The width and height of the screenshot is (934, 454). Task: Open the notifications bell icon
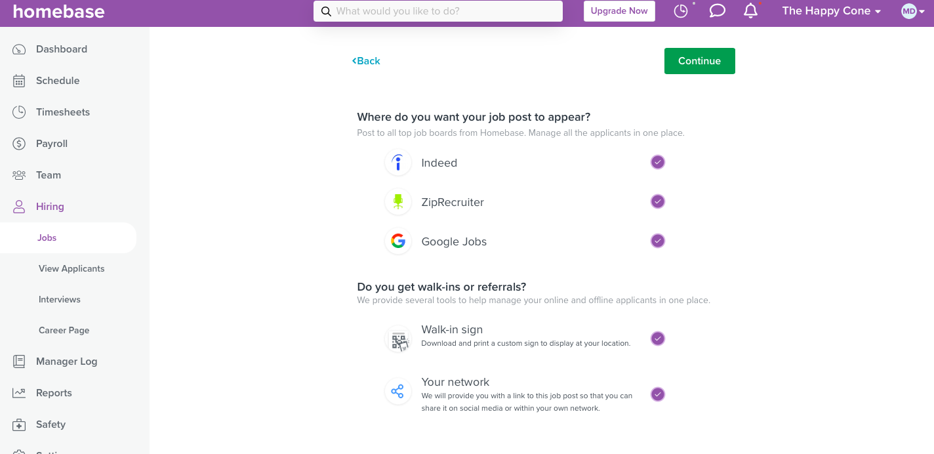[x=751, y=11]
